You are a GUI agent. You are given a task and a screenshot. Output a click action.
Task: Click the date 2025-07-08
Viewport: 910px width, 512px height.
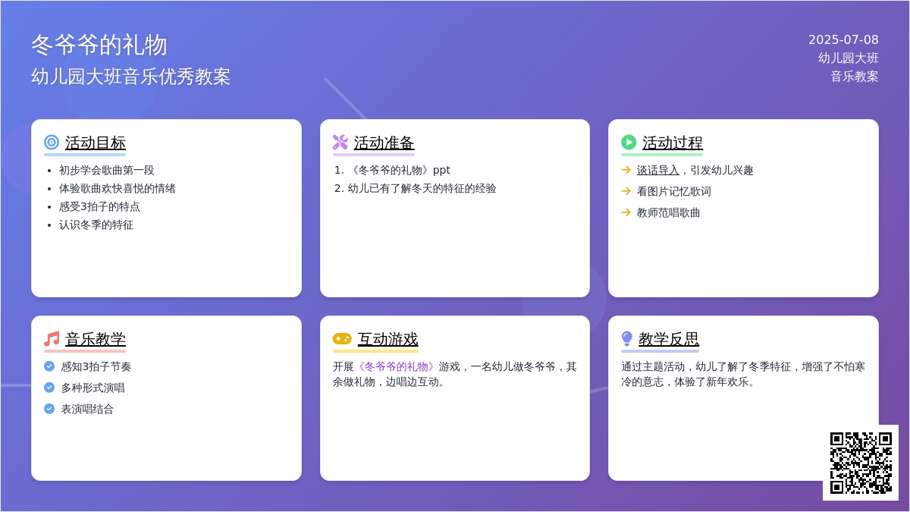pyautogui.click(x=843, y=40)
